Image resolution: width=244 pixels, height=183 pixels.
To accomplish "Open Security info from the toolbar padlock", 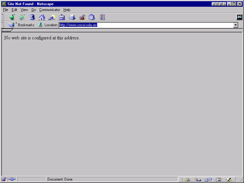I will [82, 17].
